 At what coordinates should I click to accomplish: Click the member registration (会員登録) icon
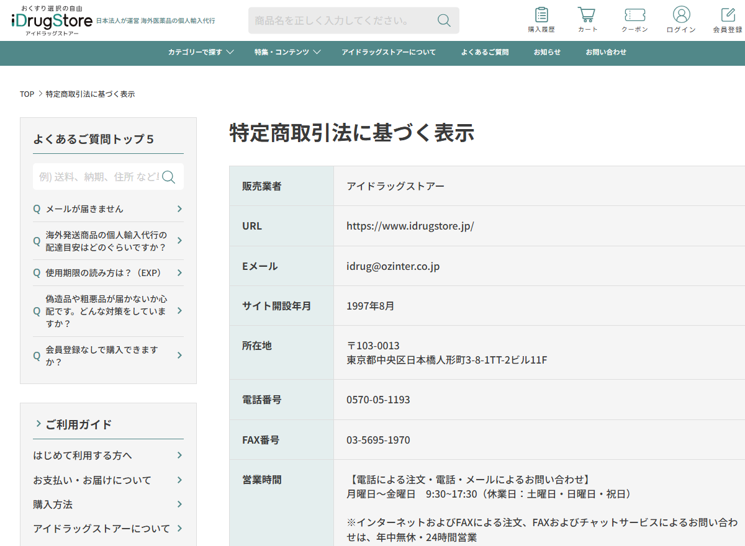coord(728,20)
